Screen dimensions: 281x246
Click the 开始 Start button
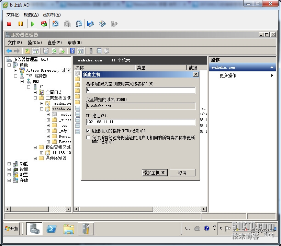[x=12, y=229]
